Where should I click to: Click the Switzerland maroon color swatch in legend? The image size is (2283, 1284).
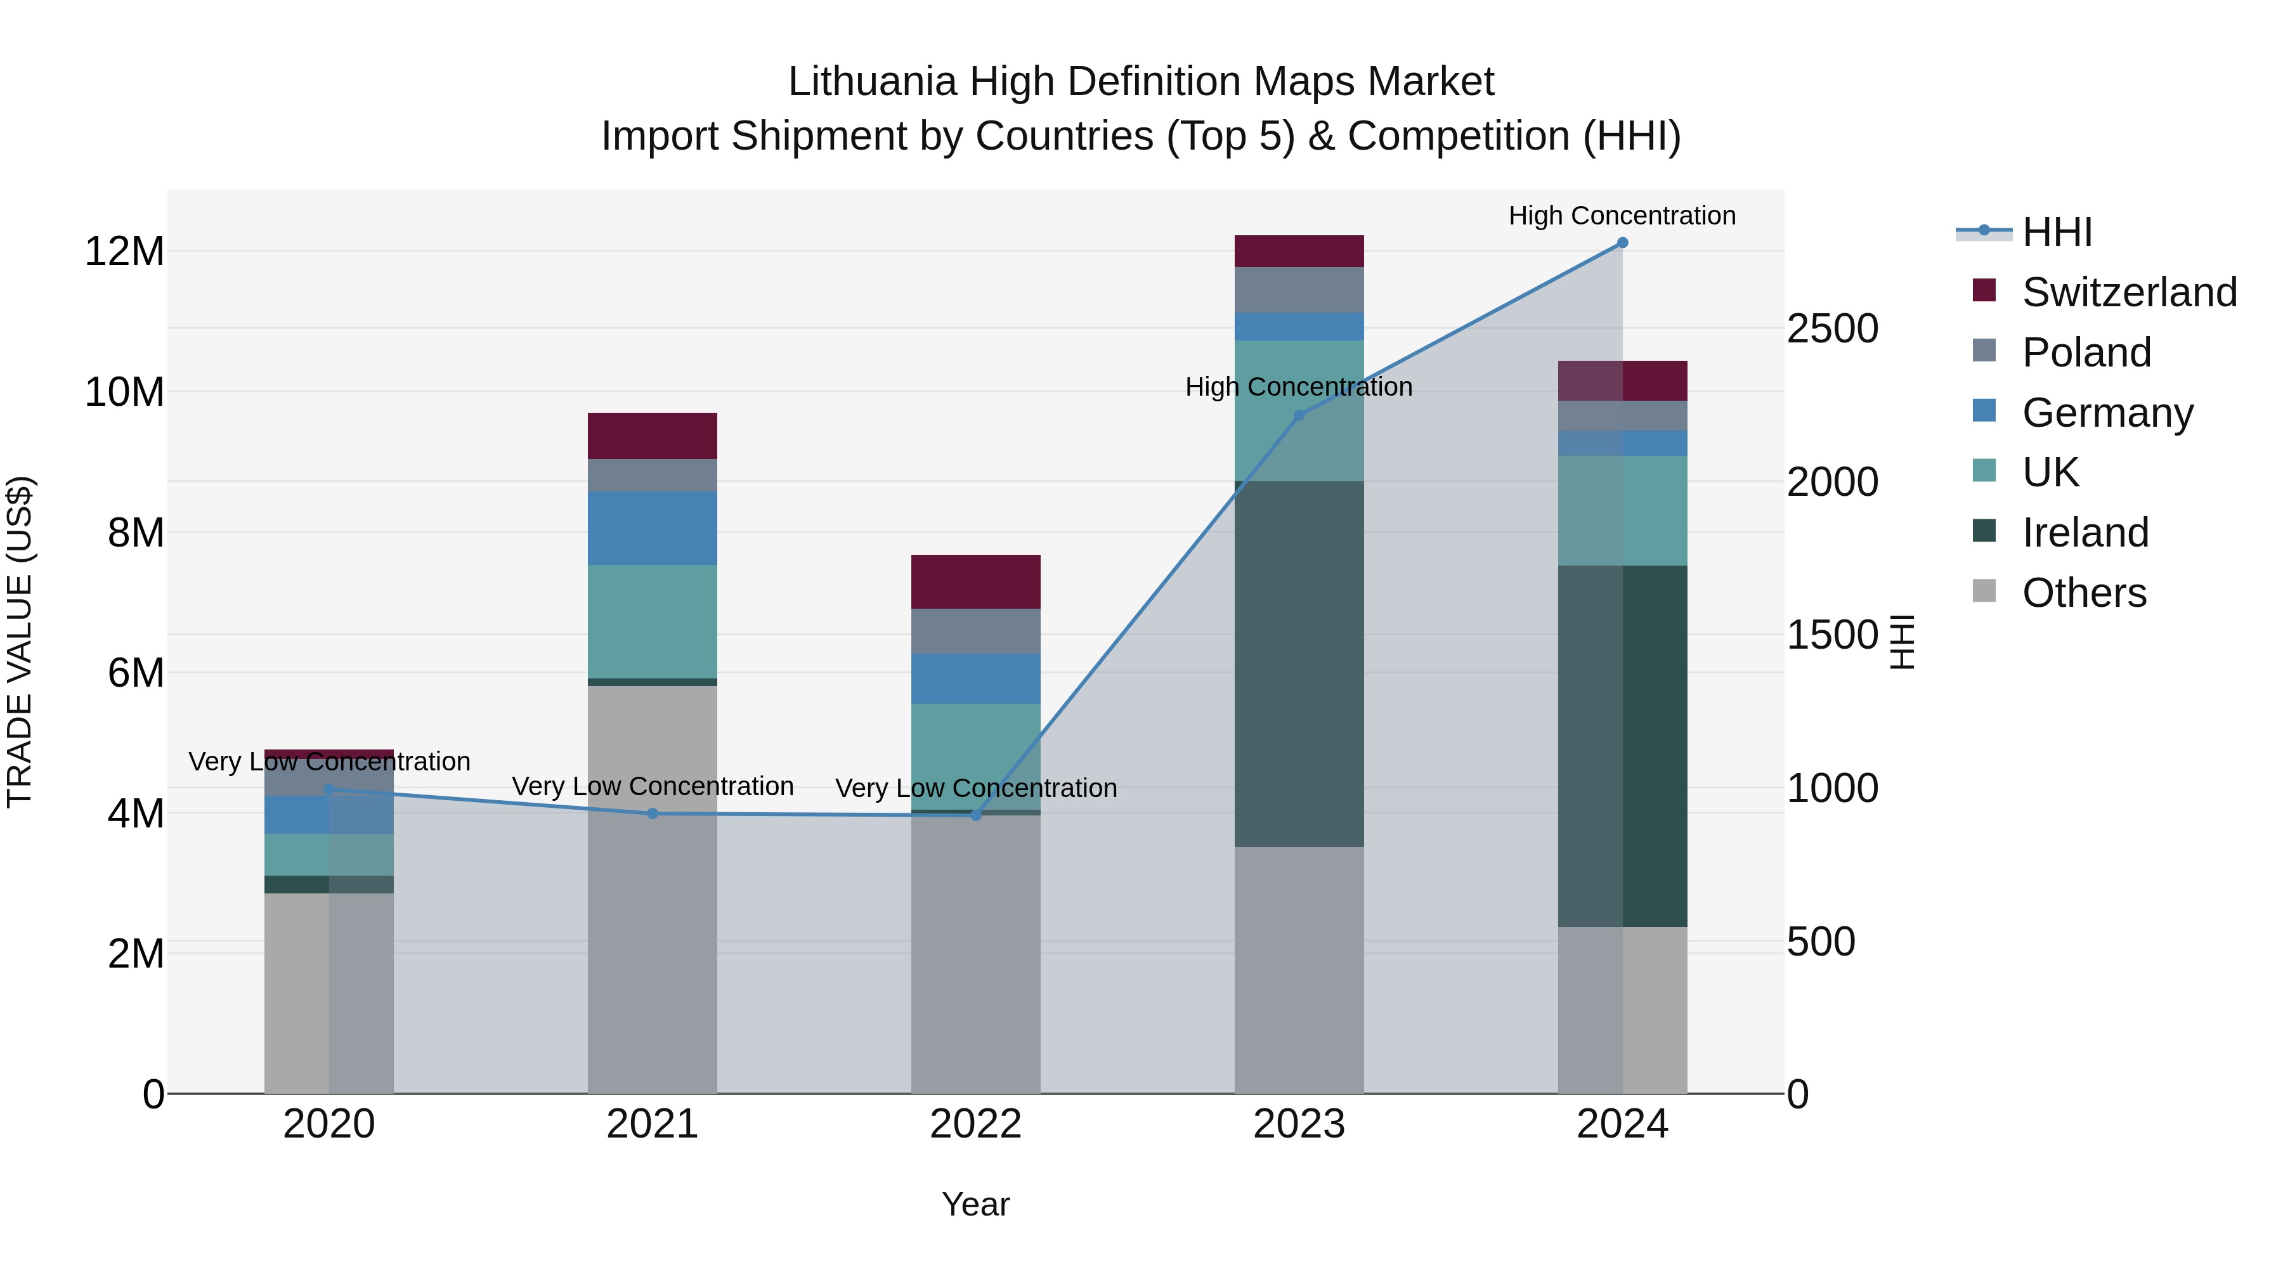pyautogui.click(x=1984, y=290)
